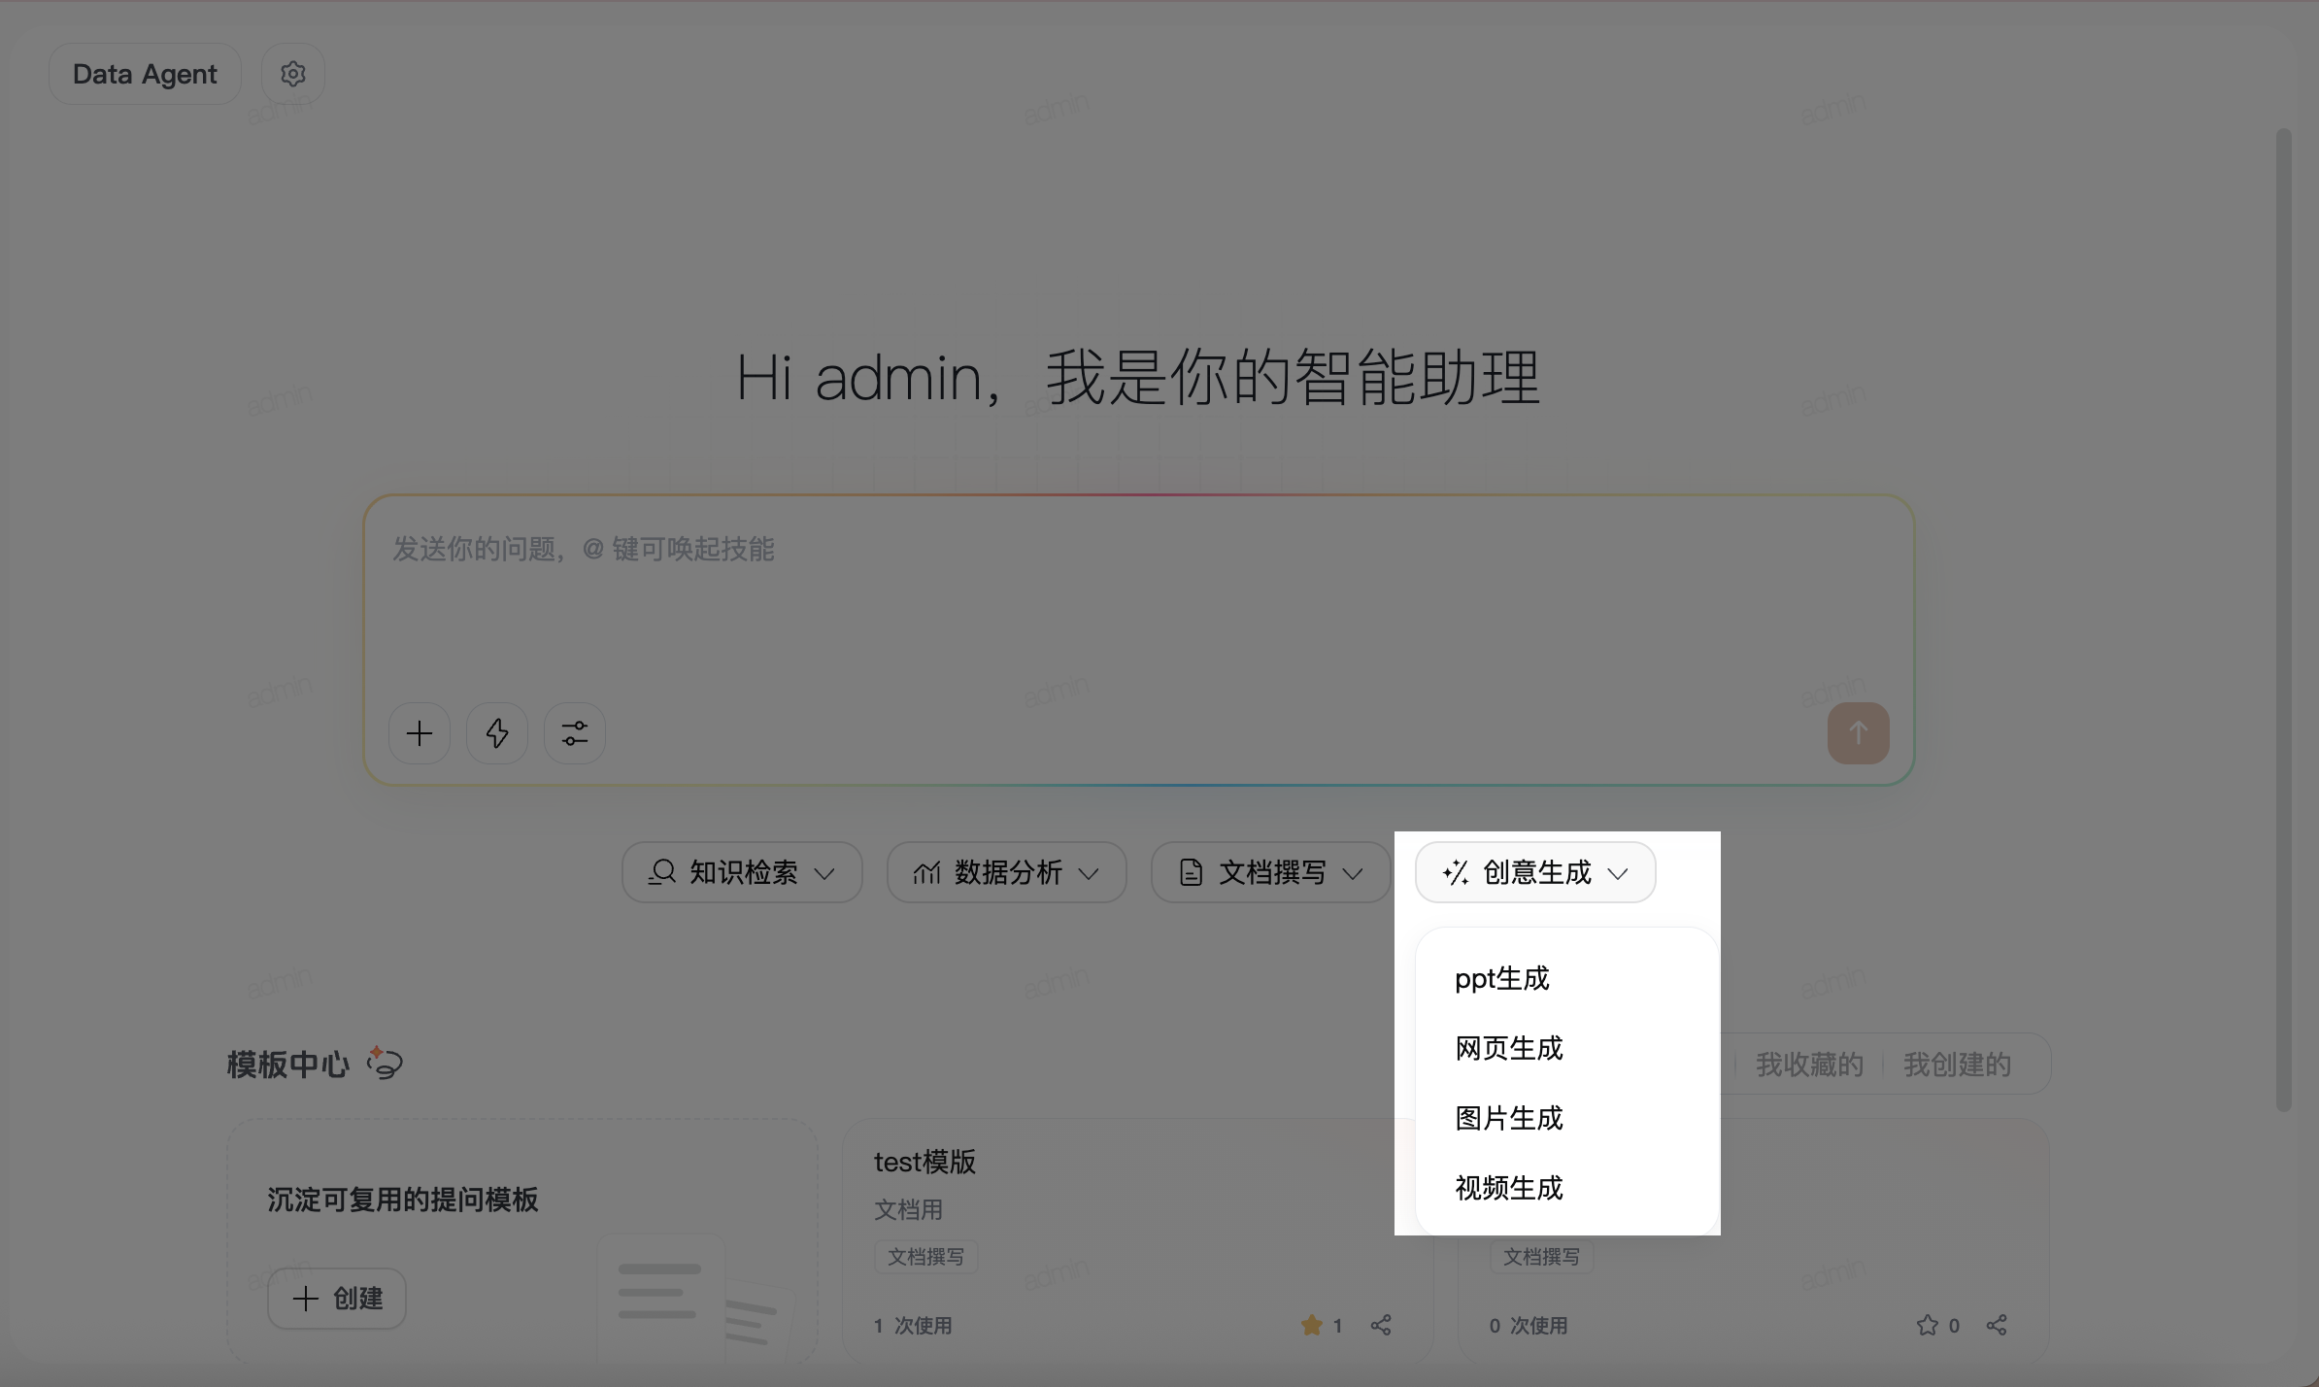Image resolution: width=2319 pixels, height=1387 pixels.
Task: Click the plus attachment icon in input box
Action: 420,733
